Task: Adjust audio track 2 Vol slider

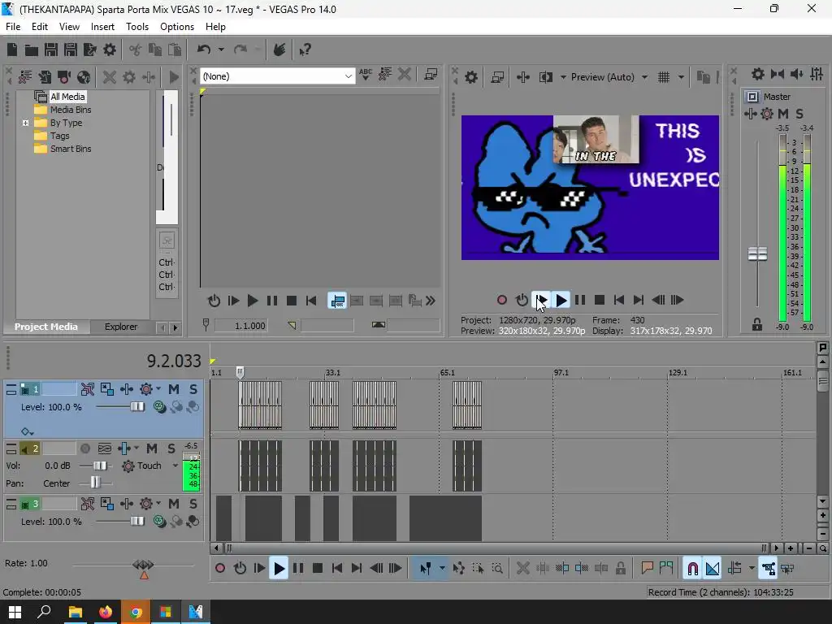Action: (100, 466)
